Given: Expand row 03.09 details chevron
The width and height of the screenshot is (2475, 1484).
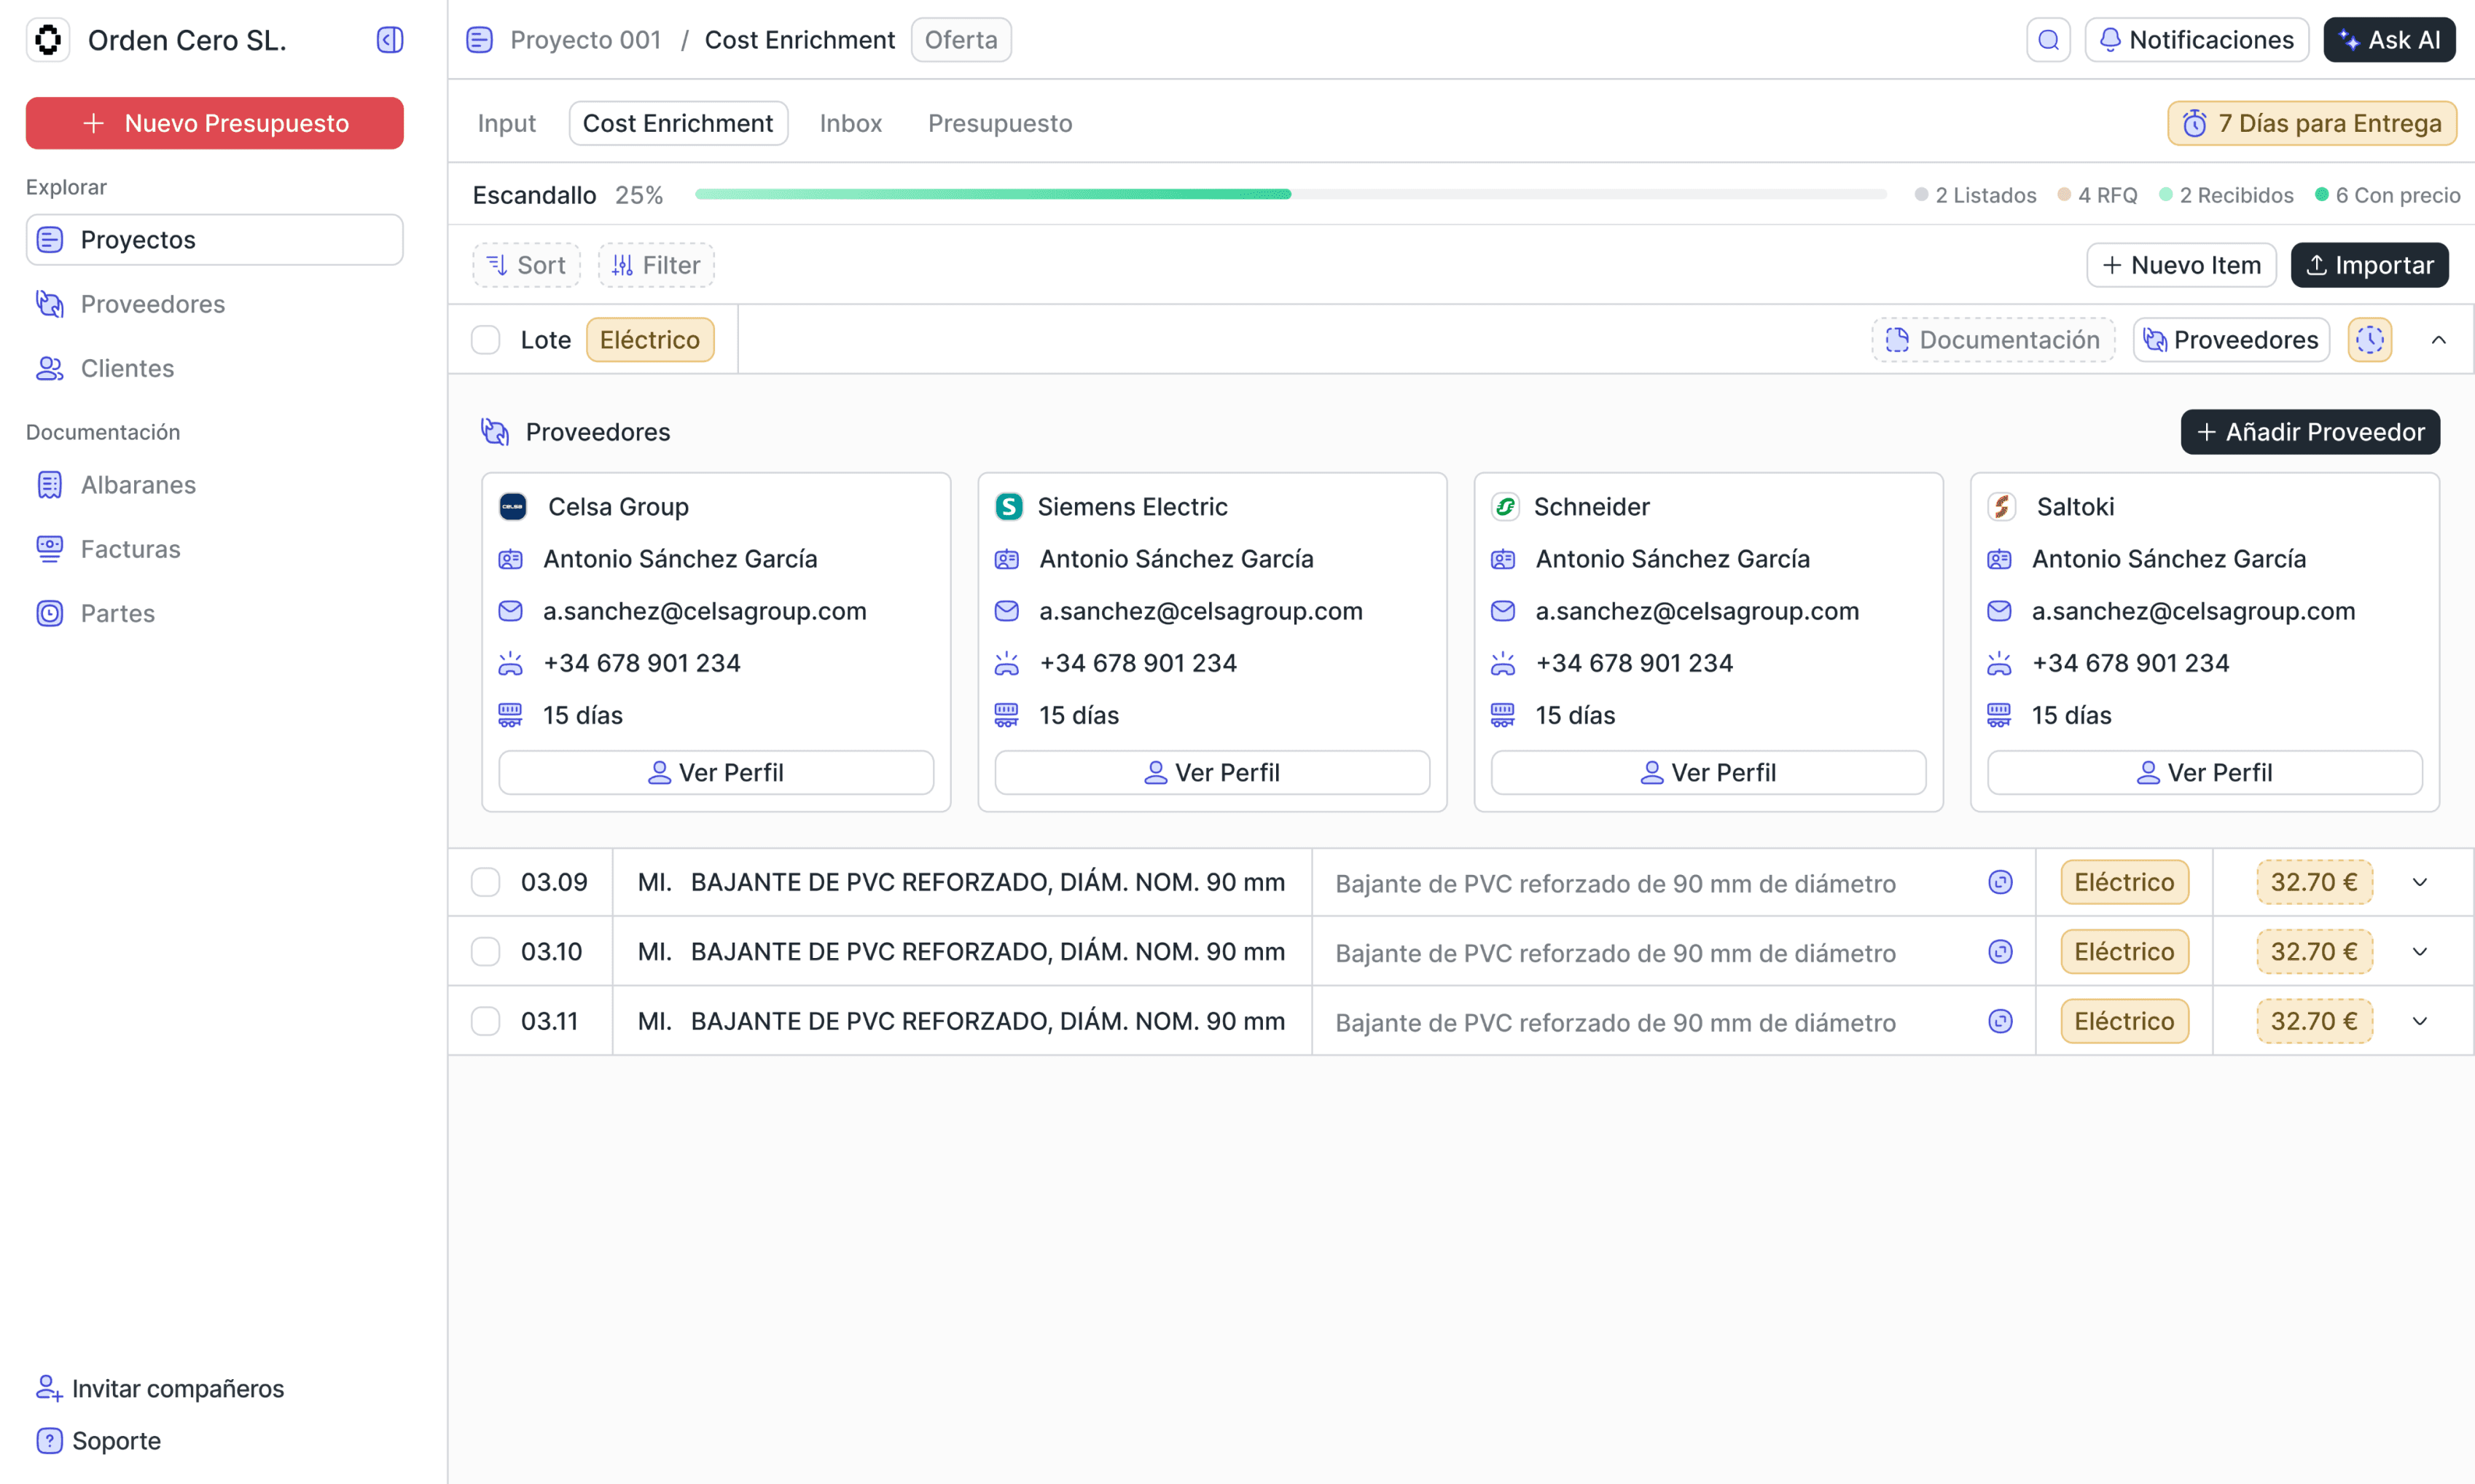Looking at the screenshot, I should pos(2419,882).
